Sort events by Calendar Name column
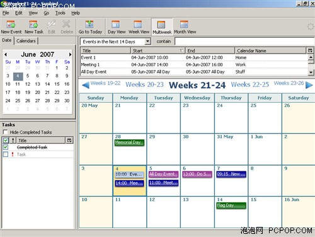This screenshot has height=237, width=315. (x=270, y=50)
